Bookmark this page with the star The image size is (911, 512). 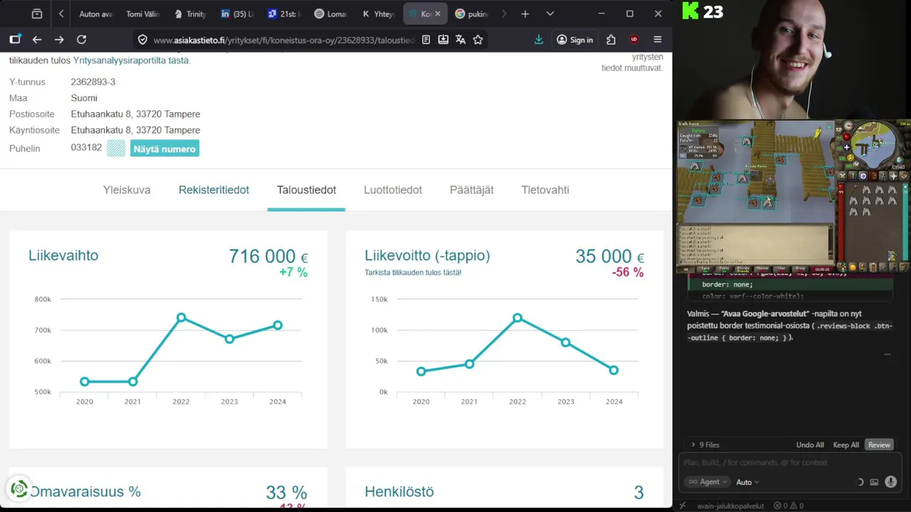478,40
